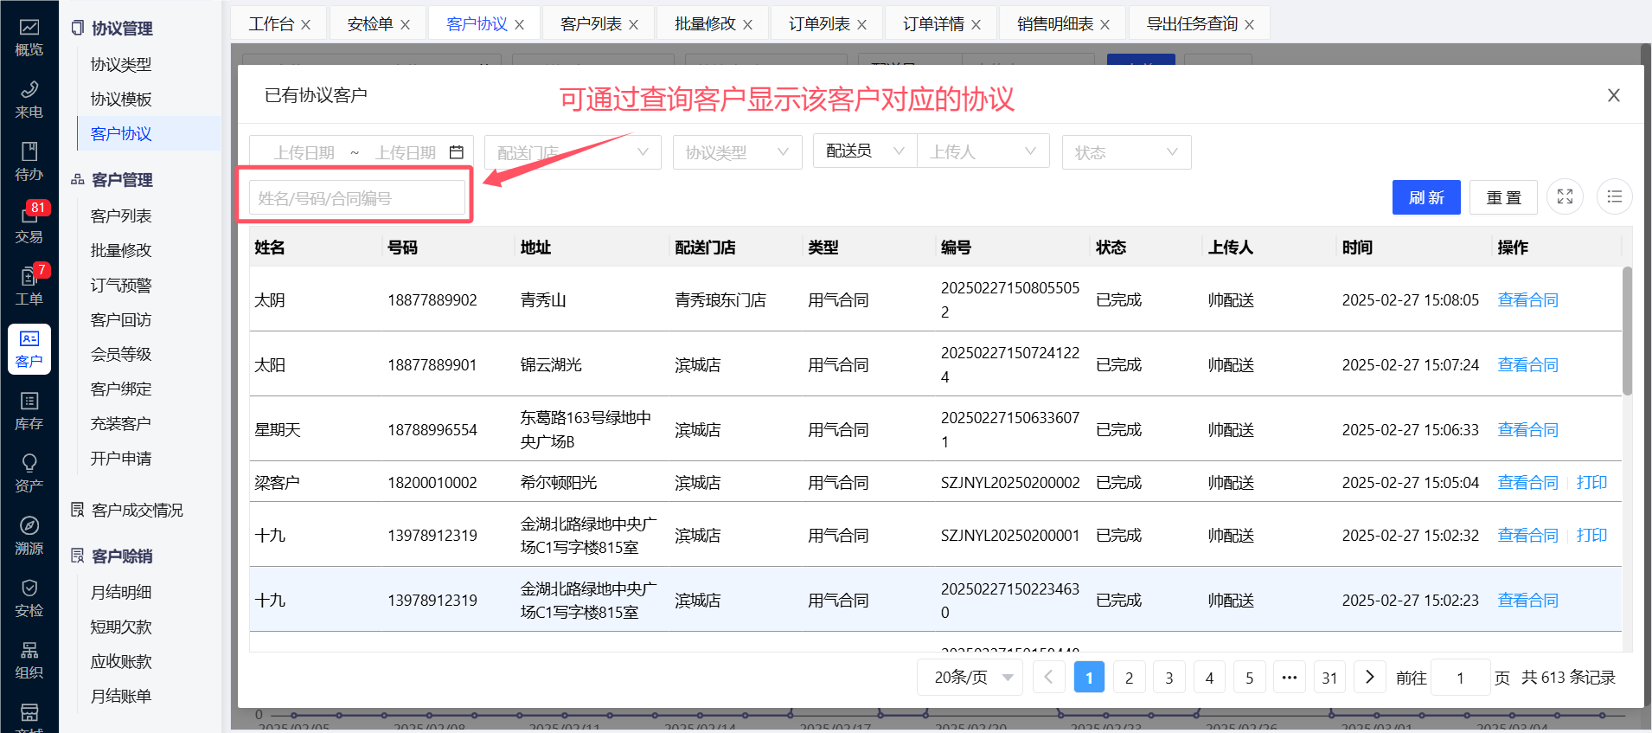
Task: Open the 工单 work order sidebar icon
Action: (29, 286)
